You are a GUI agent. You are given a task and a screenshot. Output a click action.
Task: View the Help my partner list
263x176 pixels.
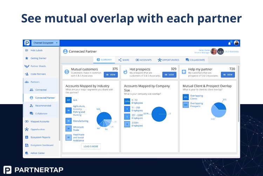pos(228,75)
